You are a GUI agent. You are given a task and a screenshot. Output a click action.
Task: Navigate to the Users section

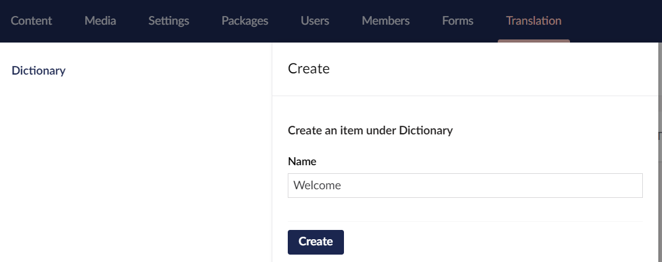click(315, 20)
